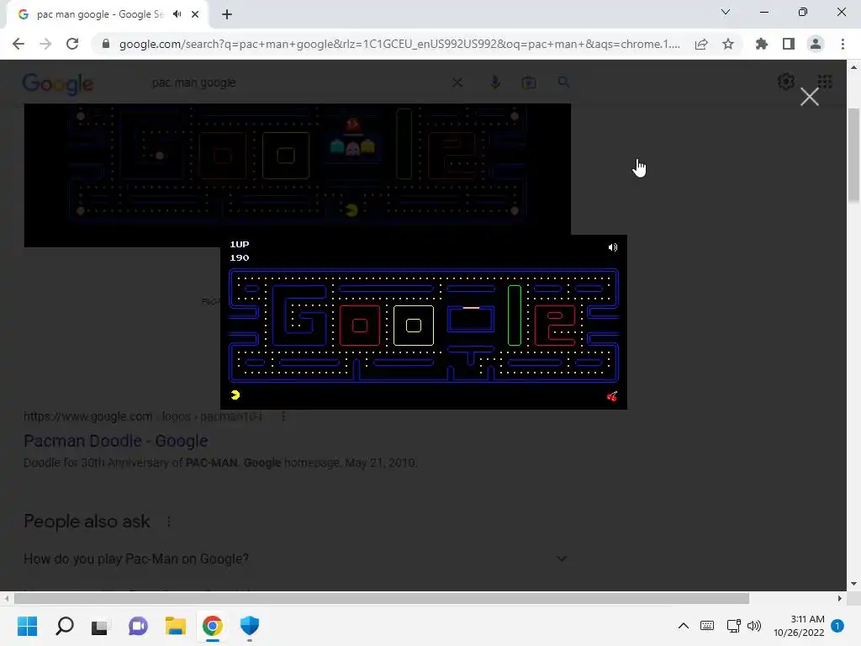Show hidden system tray icons

click(x=683, y=626)
